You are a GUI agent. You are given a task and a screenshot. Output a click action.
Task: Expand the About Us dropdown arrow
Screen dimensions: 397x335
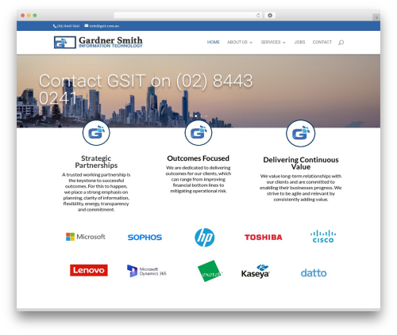point(251,43)
